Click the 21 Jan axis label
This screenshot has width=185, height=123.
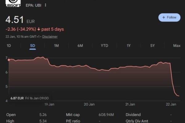[130, 104]
